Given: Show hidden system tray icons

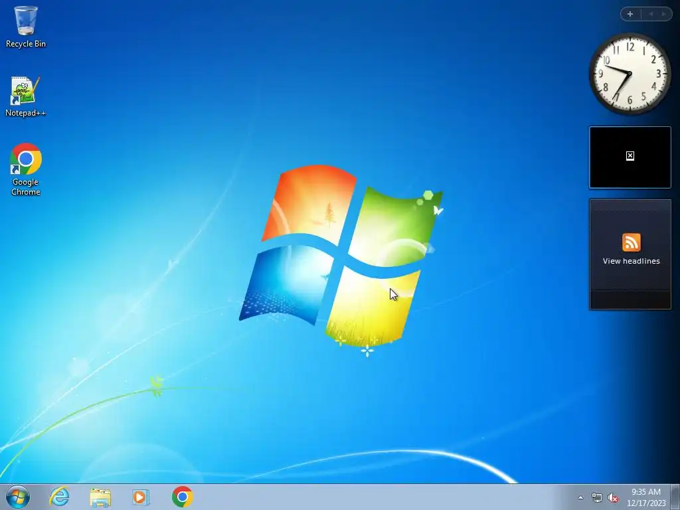Looking at the screenshot, I should (x=580, y=497).
